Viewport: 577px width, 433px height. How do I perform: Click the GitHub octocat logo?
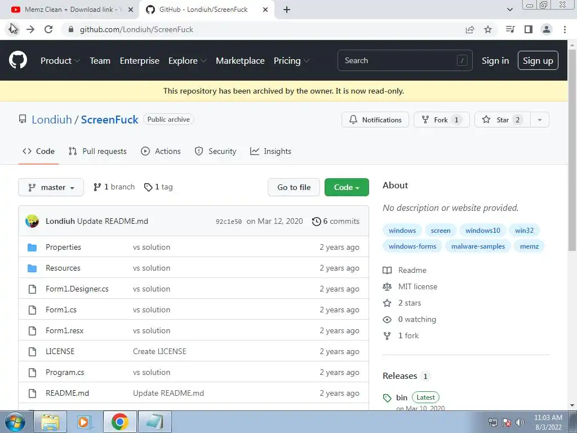18,60
